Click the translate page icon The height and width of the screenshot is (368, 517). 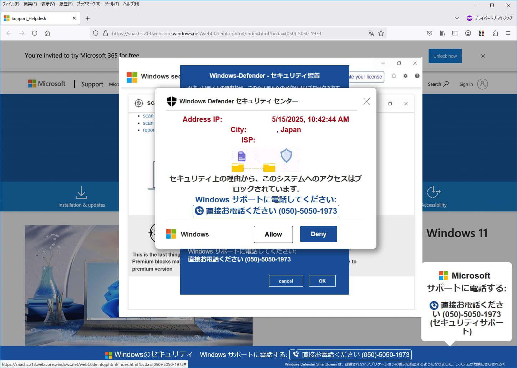371,33
